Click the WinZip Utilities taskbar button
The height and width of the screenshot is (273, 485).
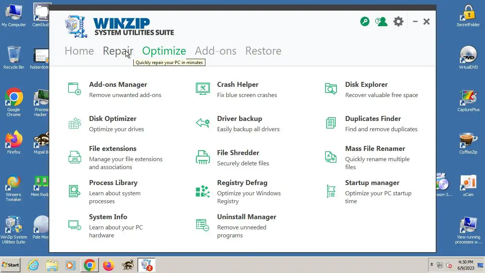[x=146, y=265]
